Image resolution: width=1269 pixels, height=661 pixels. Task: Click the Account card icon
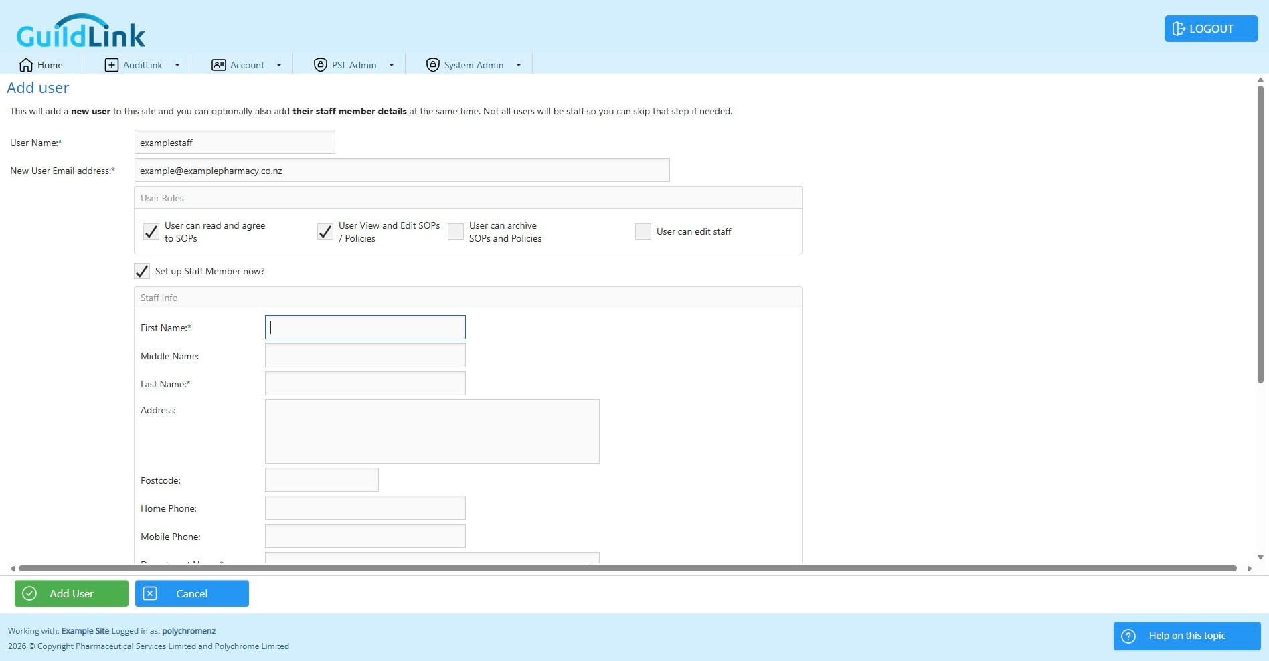[x=219, y=65]
